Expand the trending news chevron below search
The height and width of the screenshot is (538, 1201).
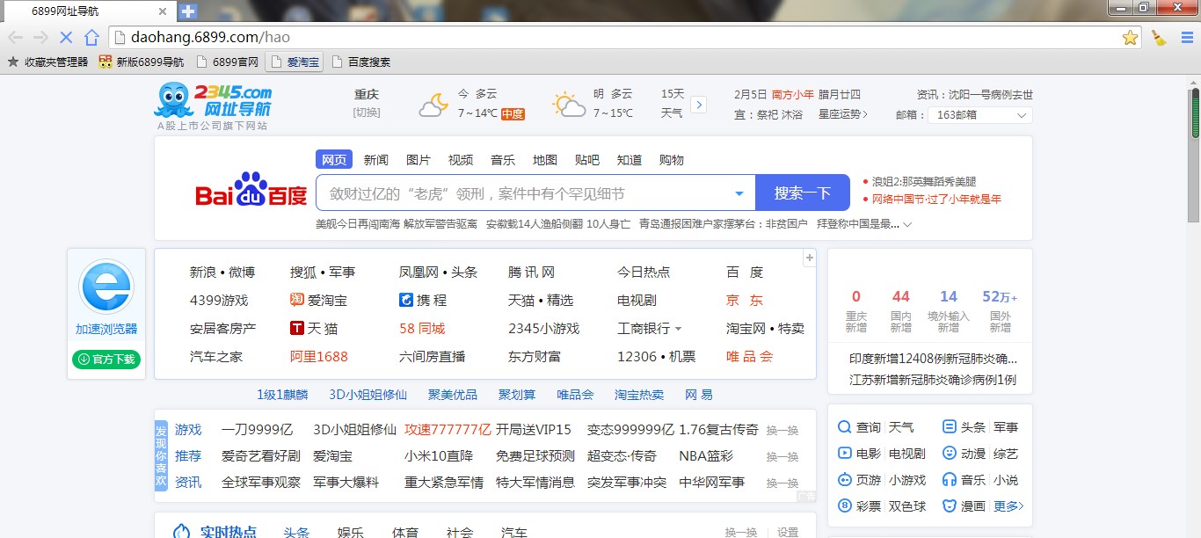(907, 225)
